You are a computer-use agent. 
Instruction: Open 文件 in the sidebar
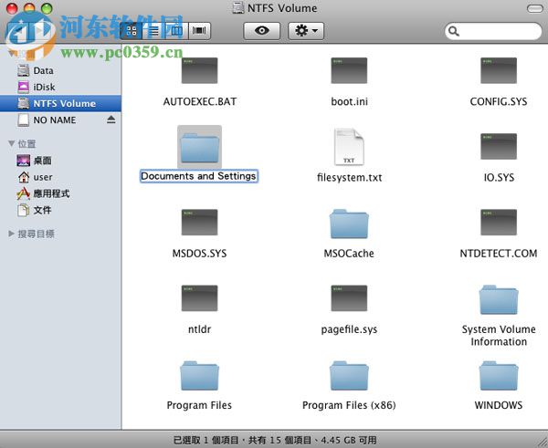(61, 210)
